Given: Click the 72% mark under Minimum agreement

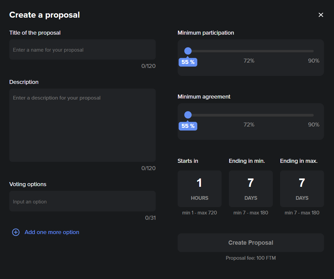Looking at the screenshot, I should pyautogui.click(x=249, y=125).
